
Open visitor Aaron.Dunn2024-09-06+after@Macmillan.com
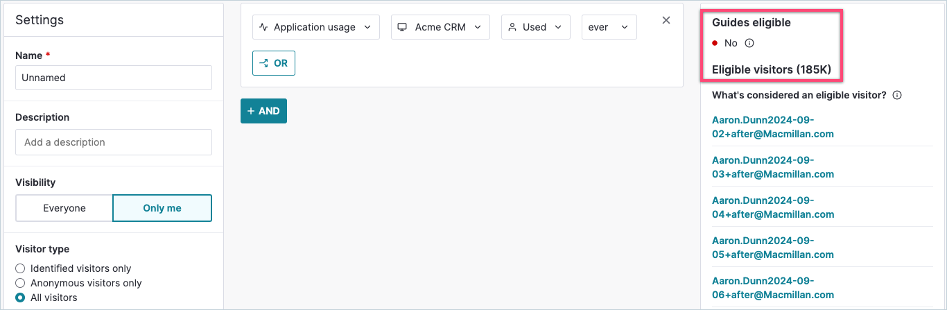click(x=772, y=288)
